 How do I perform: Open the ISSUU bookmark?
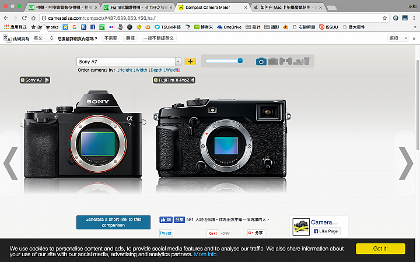click(328, 27)
